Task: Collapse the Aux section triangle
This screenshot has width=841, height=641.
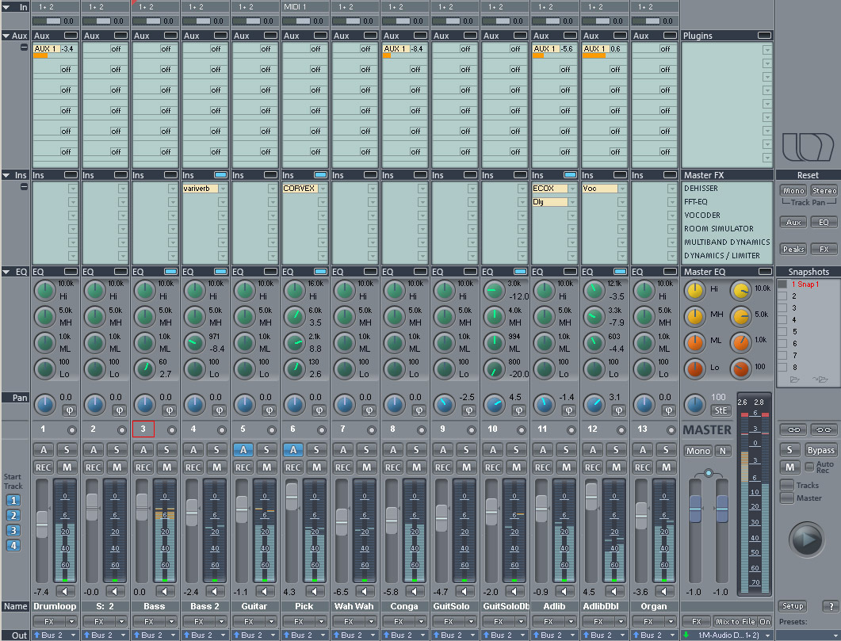Action: (x=6, y=36)
